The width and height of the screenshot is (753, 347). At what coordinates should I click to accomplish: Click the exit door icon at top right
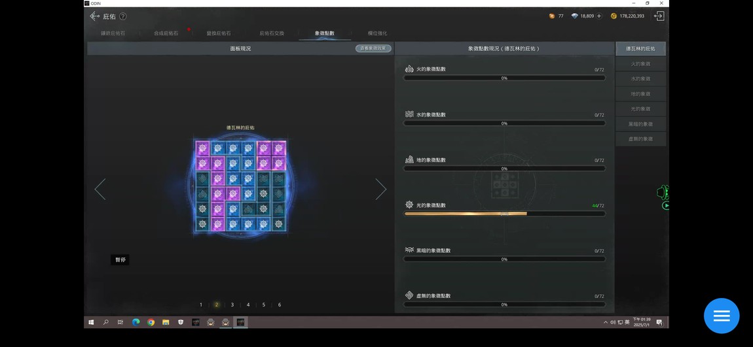pos(659,16)
